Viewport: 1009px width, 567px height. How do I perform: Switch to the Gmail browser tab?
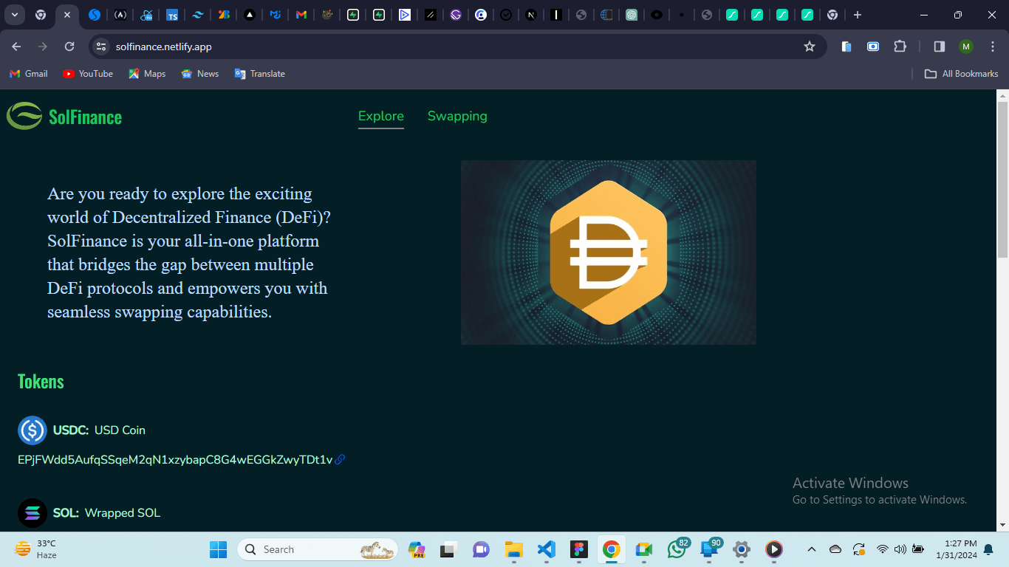pyautogui.click(x=301, y=15)
